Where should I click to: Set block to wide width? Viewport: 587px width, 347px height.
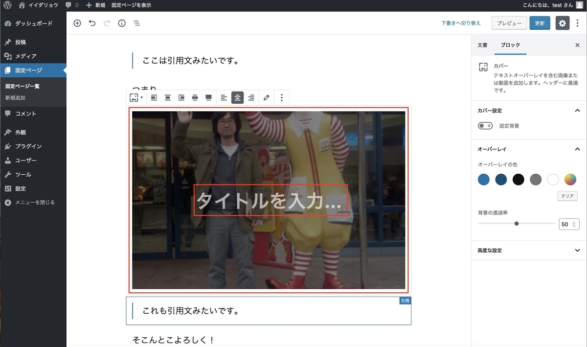[x=195, y=97]
